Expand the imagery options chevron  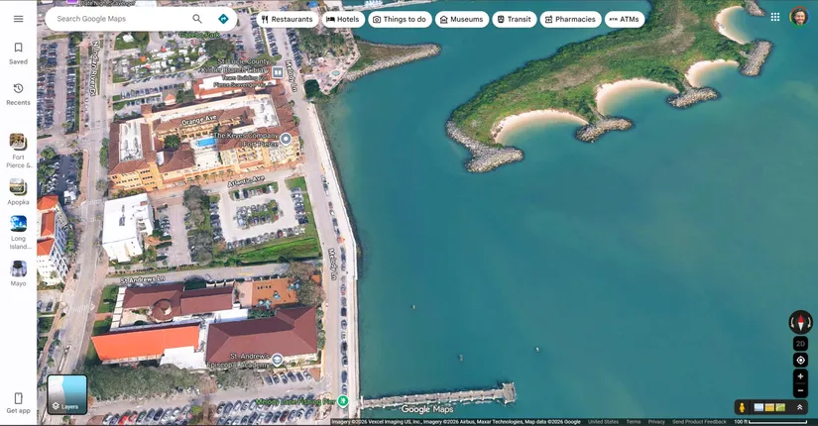point(799,407)
